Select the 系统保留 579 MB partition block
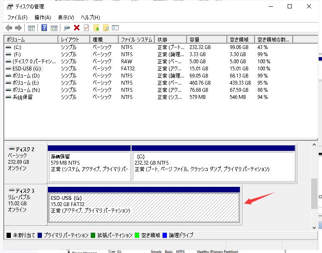The width and height of the screenshot is (322, 253). click(89, 163)
